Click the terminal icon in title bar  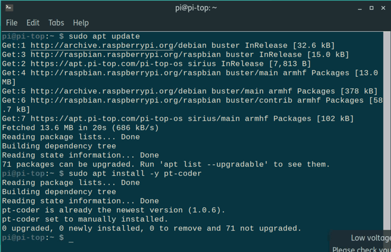[x=9, y=8]
